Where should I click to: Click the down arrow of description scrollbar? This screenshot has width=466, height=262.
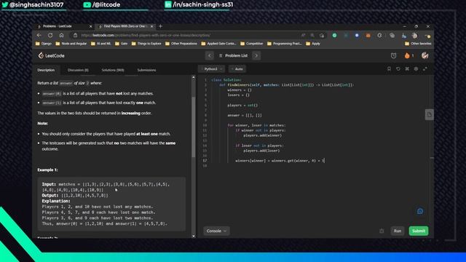(194, 236)
